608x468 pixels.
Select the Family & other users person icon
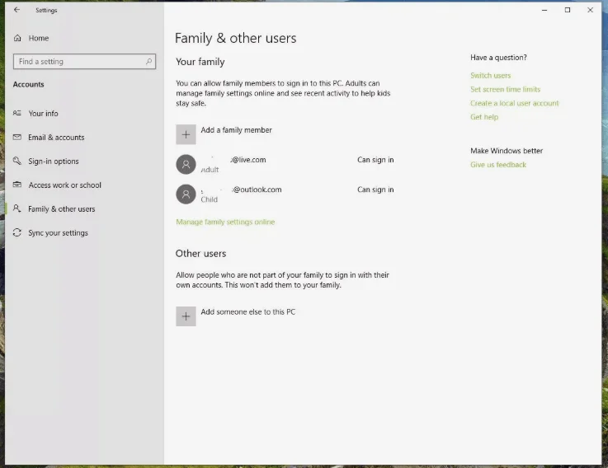17,208
